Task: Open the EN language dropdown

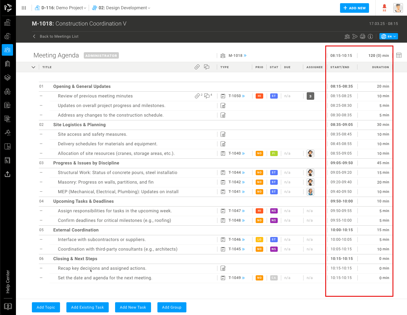Action: [388, 37]
